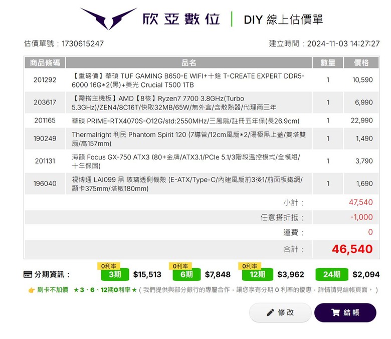This screenshot has width=391, height=339.
Task: Click the 數量 column header
Action: (x=328, y=62)
